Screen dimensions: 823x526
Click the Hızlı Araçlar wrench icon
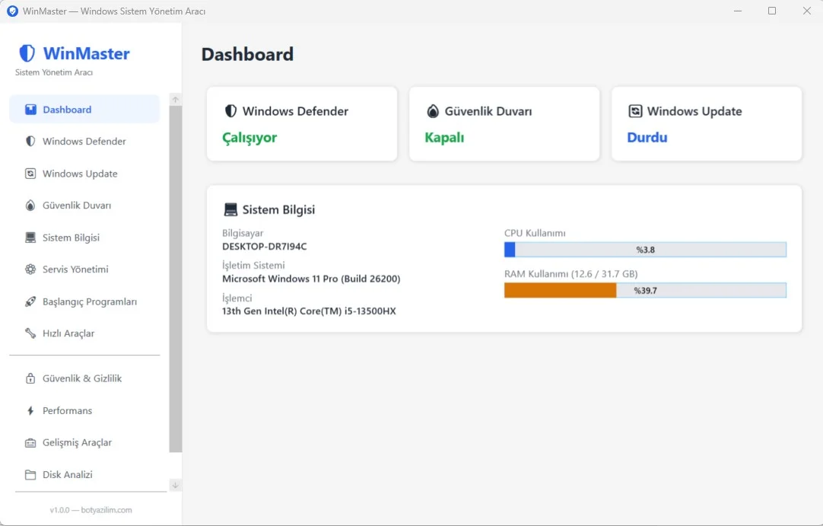30,333
